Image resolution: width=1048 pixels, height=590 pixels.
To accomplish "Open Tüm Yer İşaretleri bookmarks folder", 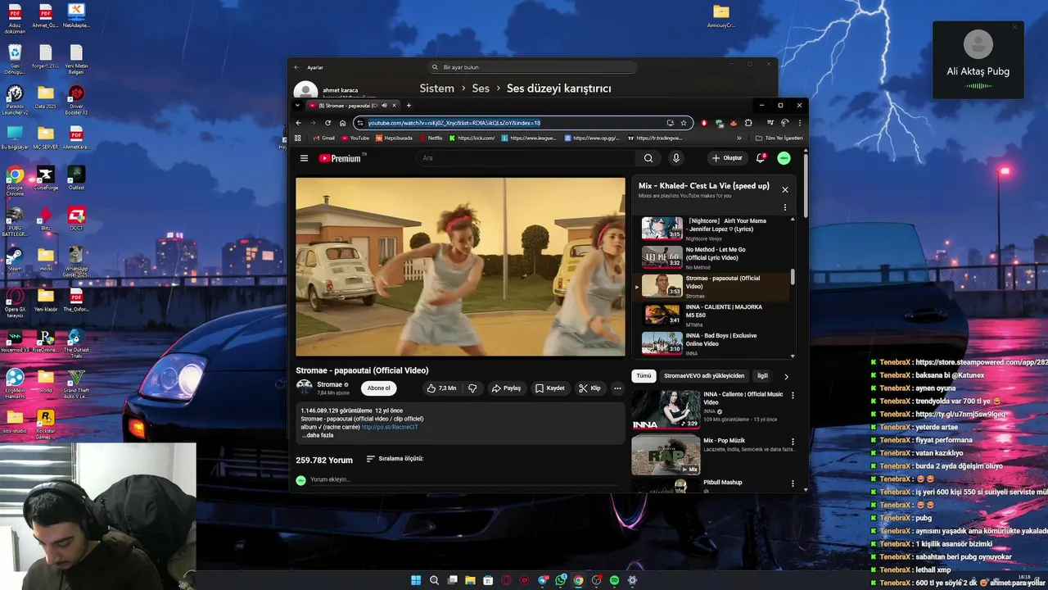I will coord(779,138).
